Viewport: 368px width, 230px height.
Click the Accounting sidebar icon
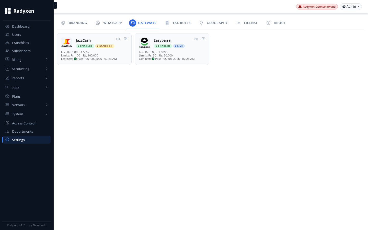[7, 68]
